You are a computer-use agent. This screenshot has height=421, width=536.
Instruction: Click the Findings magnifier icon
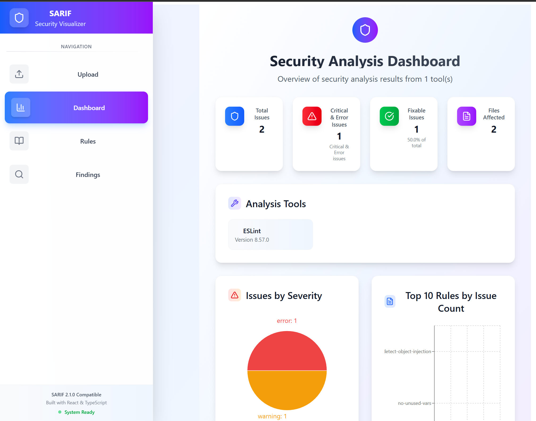tap(19, 174)
